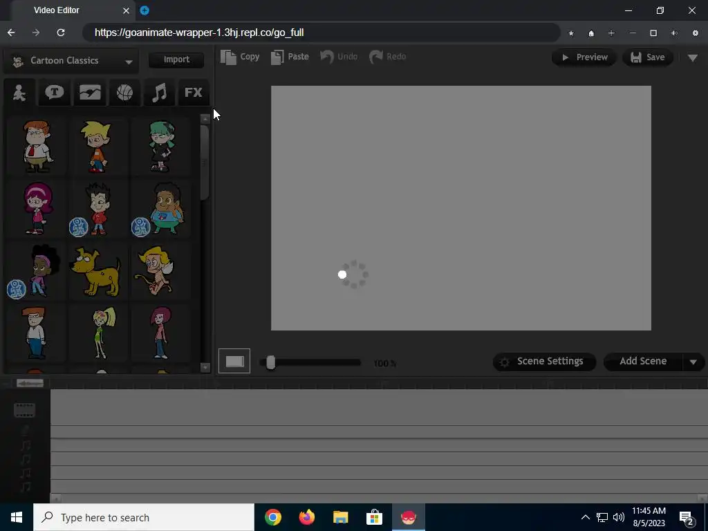Image resolution: width=708 pixels, height=531 pixels.
Task: Open browser settings gear icon
Action: point(696,33)
